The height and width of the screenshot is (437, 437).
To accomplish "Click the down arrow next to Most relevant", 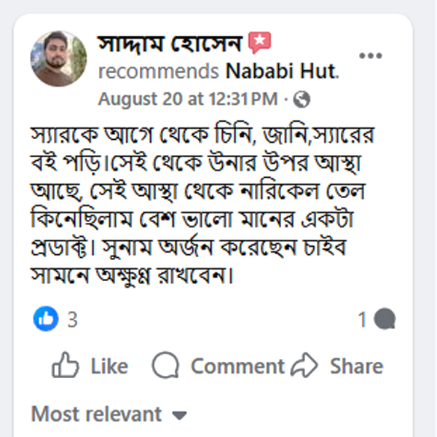I will (x=179, y=416).
